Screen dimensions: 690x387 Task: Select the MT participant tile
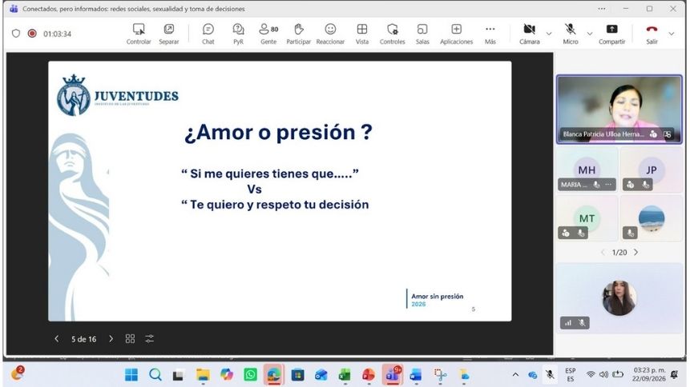tap(587, 218)
